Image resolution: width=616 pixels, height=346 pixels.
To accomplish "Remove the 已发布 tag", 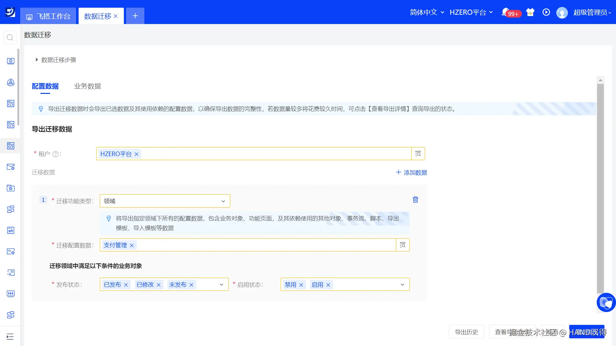I will [126, 285].
